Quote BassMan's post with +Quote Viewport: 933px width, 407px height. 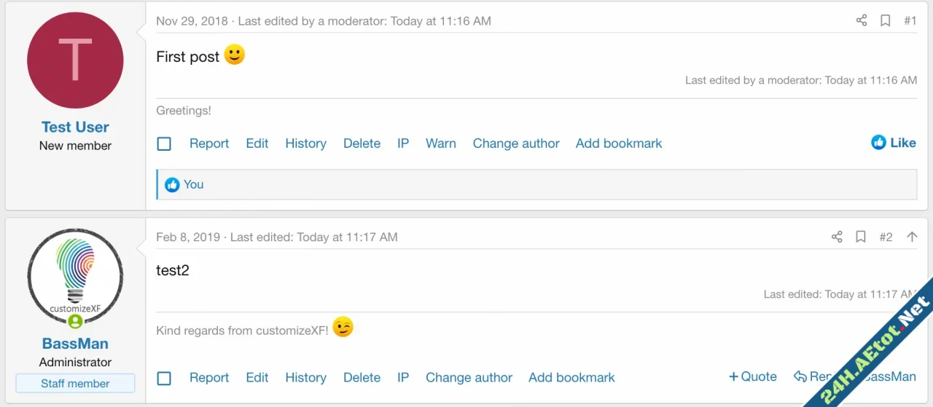[752, 377]
